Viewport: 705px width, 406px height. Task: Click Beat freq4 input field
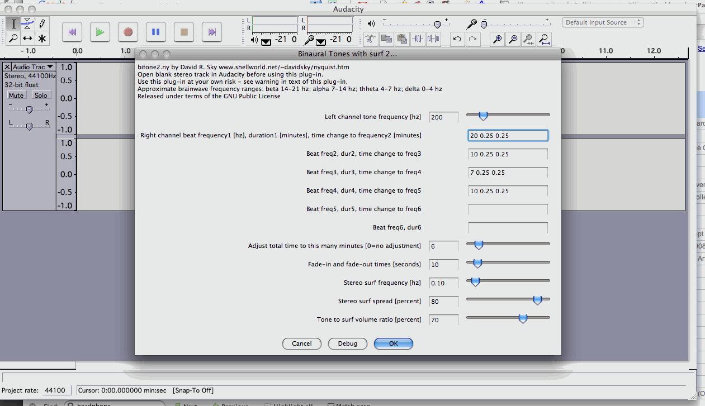click(508, 191)
